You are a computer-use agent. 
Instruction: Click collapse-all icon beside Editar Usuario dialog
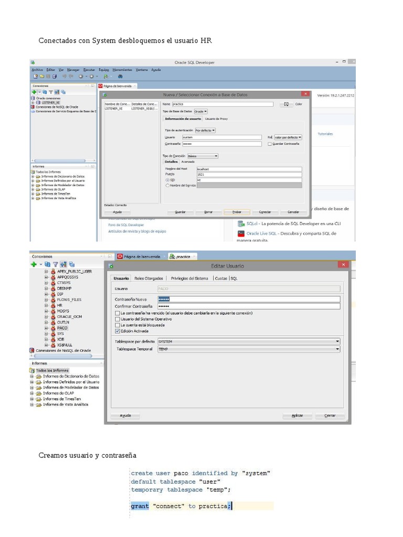71,264
